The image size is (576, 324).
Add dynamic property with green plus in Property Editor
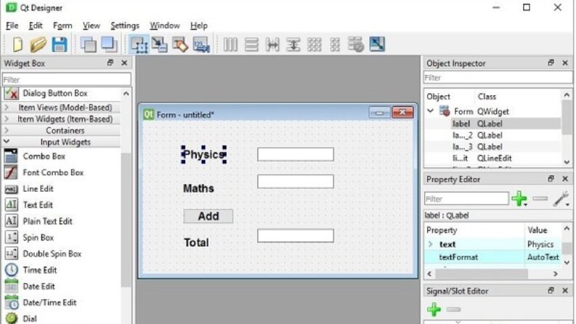(x=519, y=199)
